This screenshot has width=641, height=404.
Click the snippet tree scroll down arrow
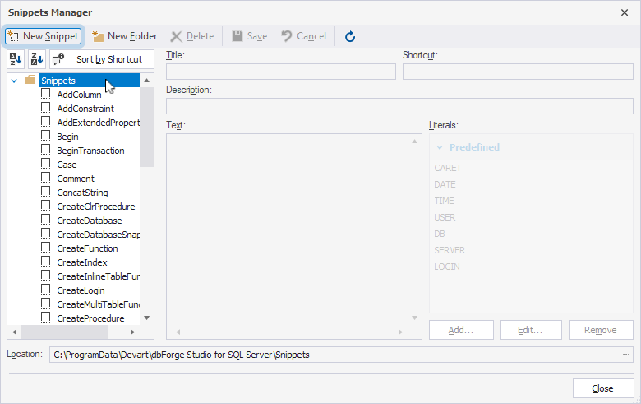click(147, 318)
